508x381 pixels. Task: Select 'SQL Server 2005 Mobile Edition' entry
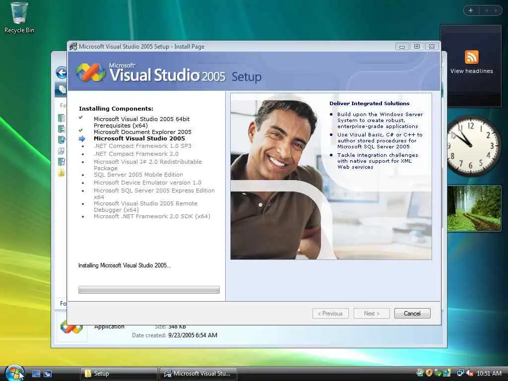138,175
